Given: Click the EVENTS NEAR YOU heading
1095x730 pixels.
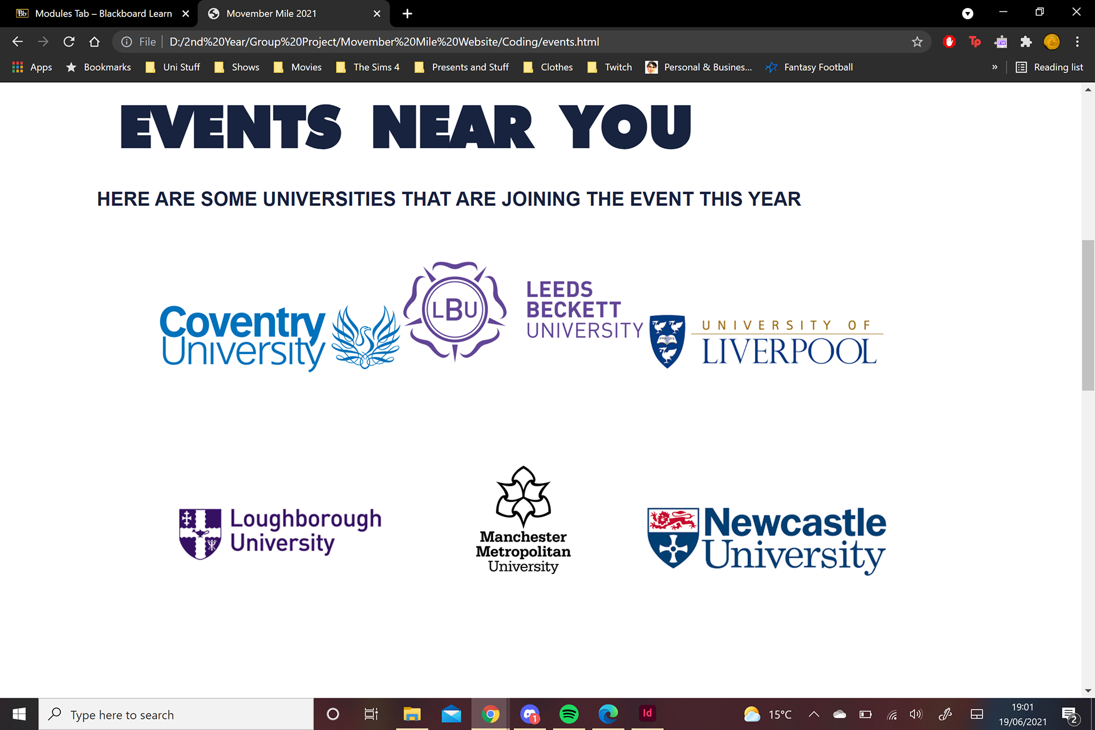Looking at the screenshot, I should (x=405, y=127).
